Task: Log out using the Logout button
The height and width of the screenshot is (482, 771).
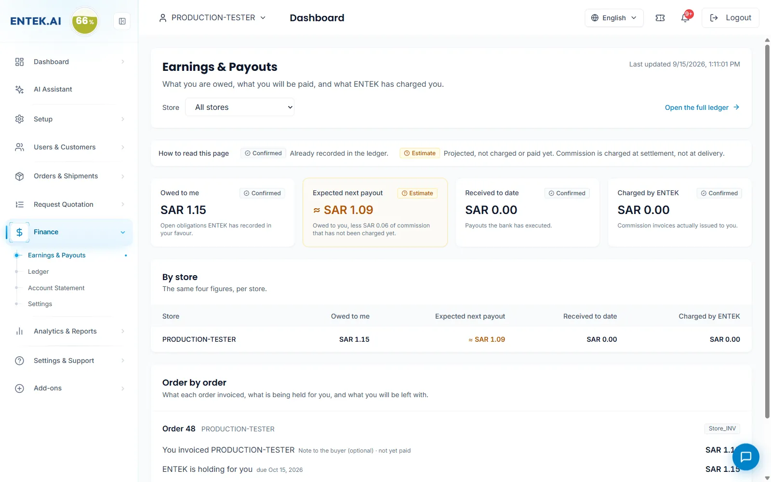Action: pyautogui.click(x=731, y=18)
